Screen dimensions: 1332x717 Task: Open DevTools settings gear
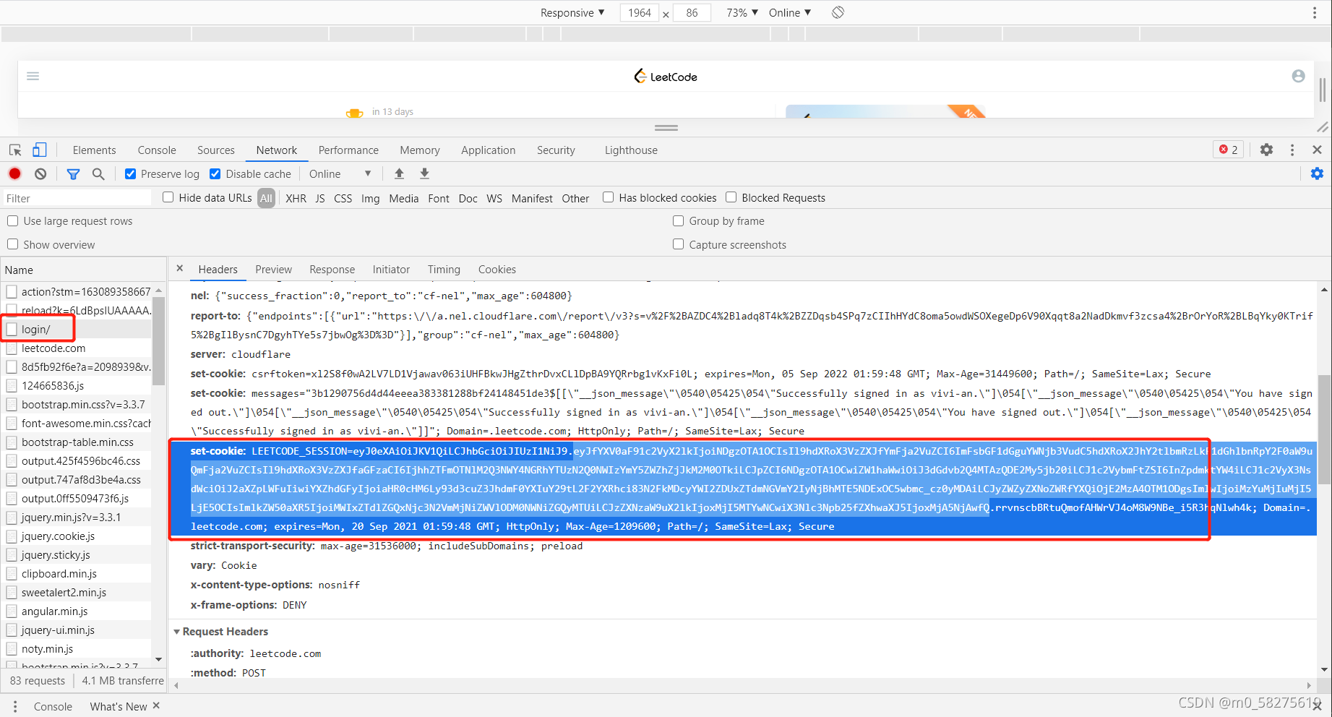(1266, 150)
